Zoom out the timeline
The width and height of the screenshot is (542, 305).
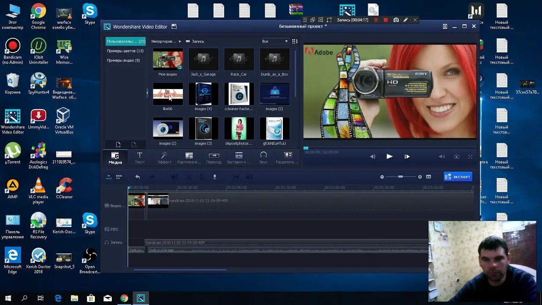382,177
